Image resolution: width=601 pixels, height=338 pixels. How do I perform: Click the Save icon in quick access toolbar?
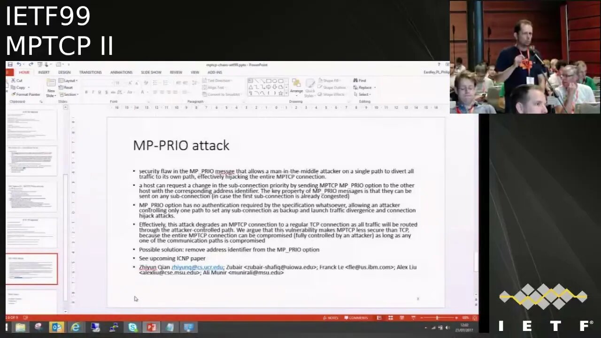[x=10, y=64]
